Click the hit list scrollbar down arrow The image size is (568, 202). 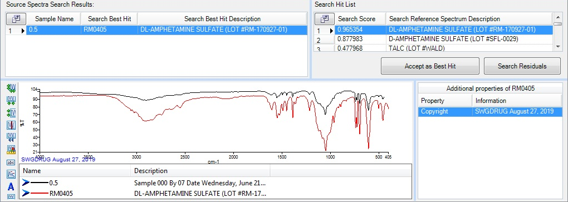point(557,47)
